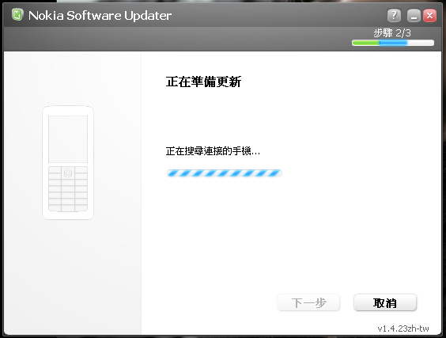Click the 正在準備更新 heading
The width and height of the screenshot is (446, 338).
pyautogui.click(x=204, y=82)
